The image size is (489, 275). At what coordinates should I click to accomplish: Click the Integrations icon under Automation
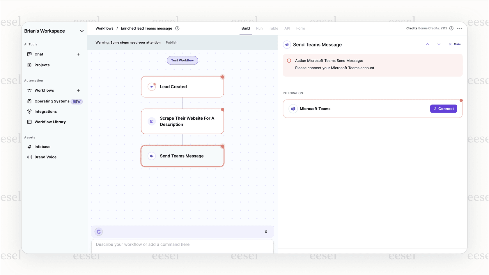click(x=29, y=111)
